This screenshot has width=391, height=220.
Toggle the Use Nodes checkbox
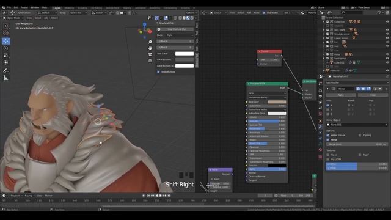[264, 13]
